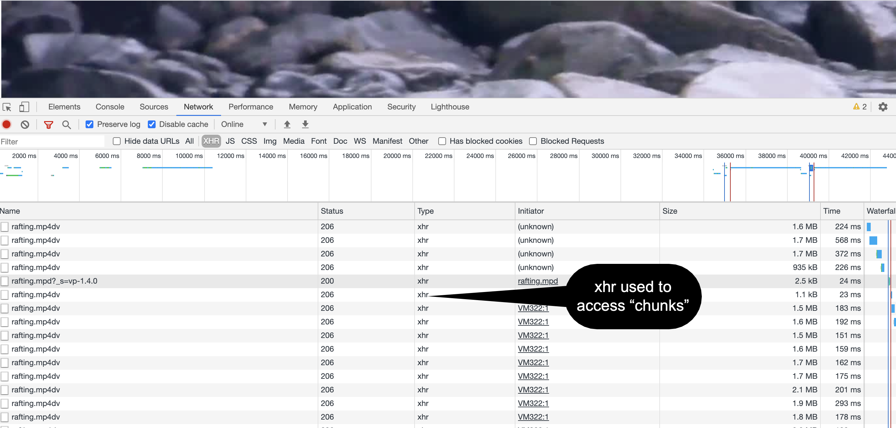The height and width of the screenshot is (428, 896).
Task: Stop recording the network log
Action: tap(6, 124)
